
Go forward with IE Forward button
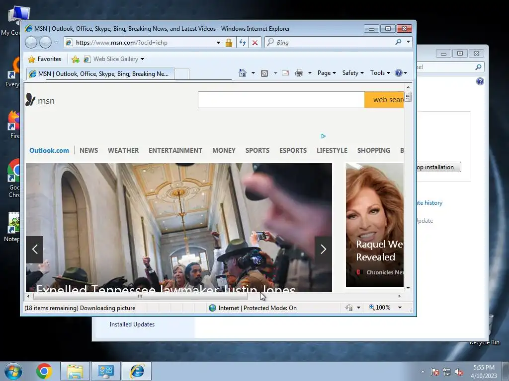tap(45, 43)
